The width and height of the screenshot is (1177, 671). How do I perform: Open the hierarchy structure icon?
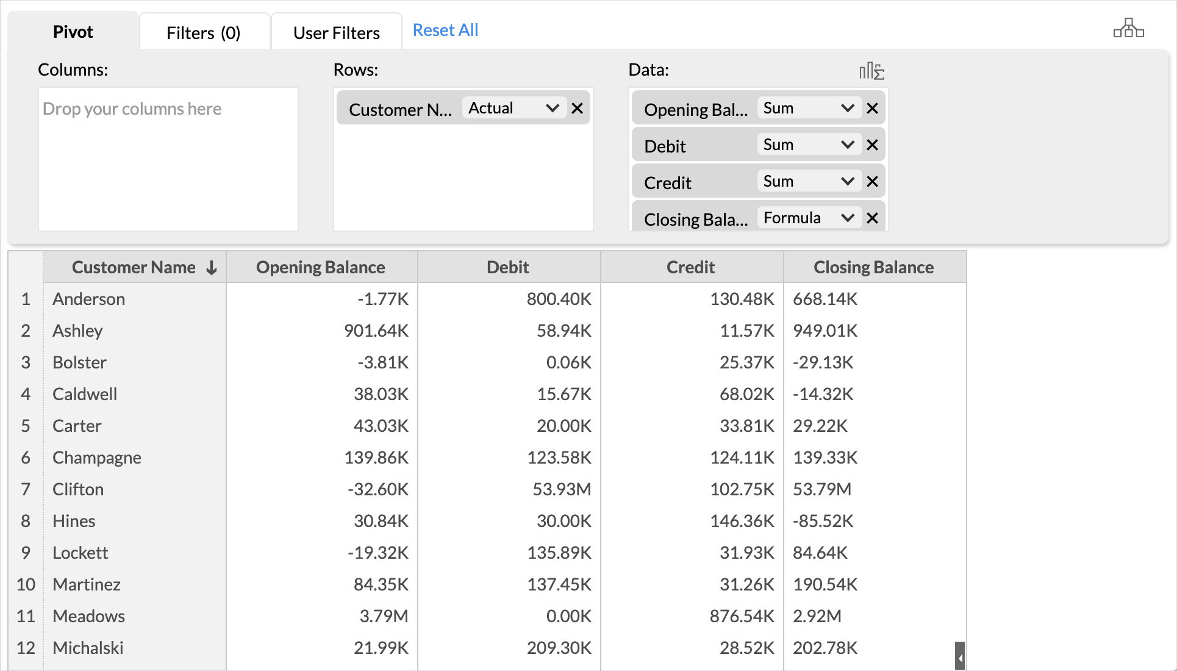1128,29
